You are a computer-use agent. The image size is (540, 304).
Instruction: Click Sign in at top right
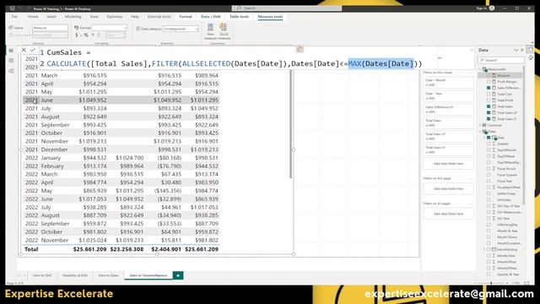pos(481,8)
